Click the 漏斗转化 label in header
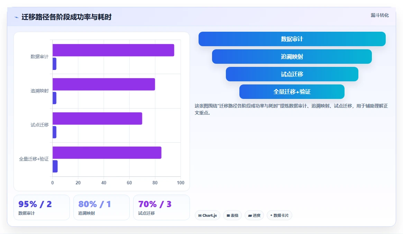403x234 pixels. pos(379,15)
